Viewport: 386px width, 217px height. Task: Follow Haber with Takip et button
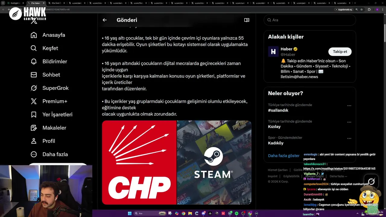point(340,52)
